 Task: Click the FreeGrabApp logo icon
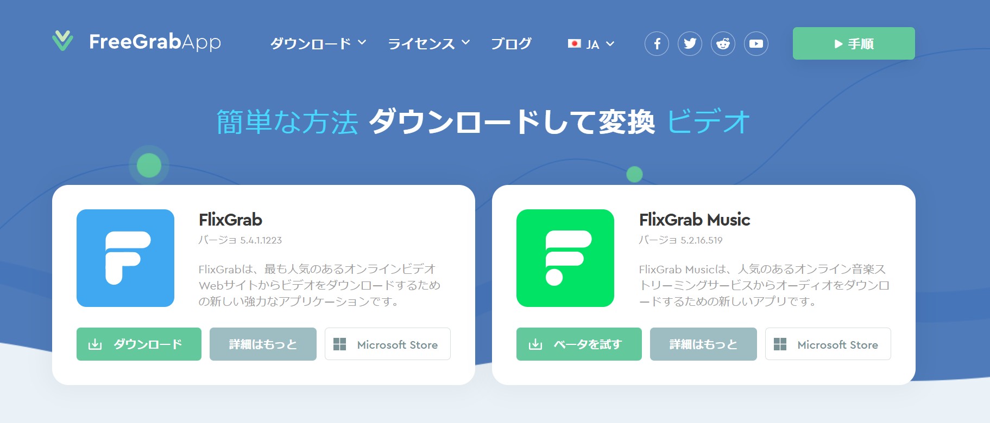coord(62,41)
